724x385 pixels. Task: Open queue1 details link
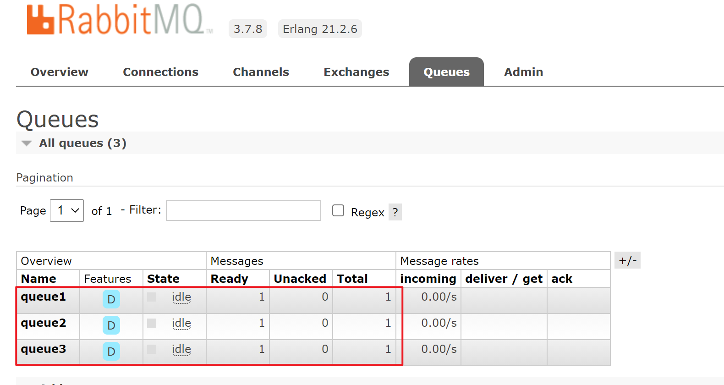click(x=44, y=297)
